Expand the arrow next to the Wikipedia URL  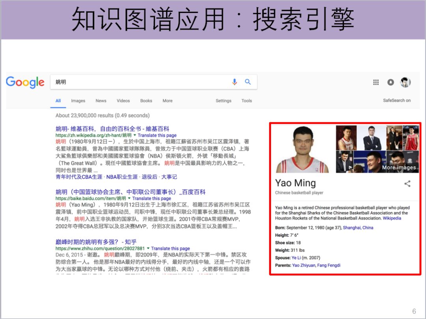[x=135, y=135]
